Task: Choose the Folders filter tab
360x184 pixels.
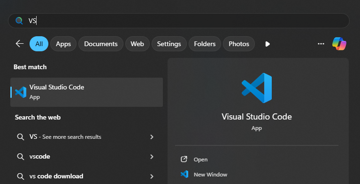Action: [205, 44]
